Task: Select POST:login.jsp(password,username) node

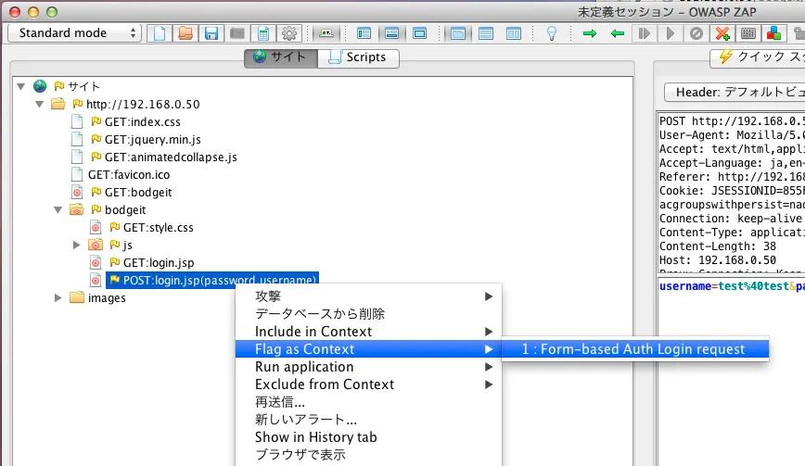Action: coord(212,281)
